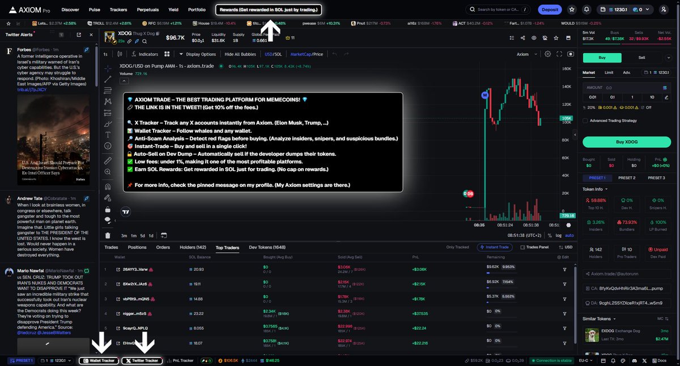680x366 pixels.
Task: Open the Forbes trib.al link
Action: [x=32, y=90]
